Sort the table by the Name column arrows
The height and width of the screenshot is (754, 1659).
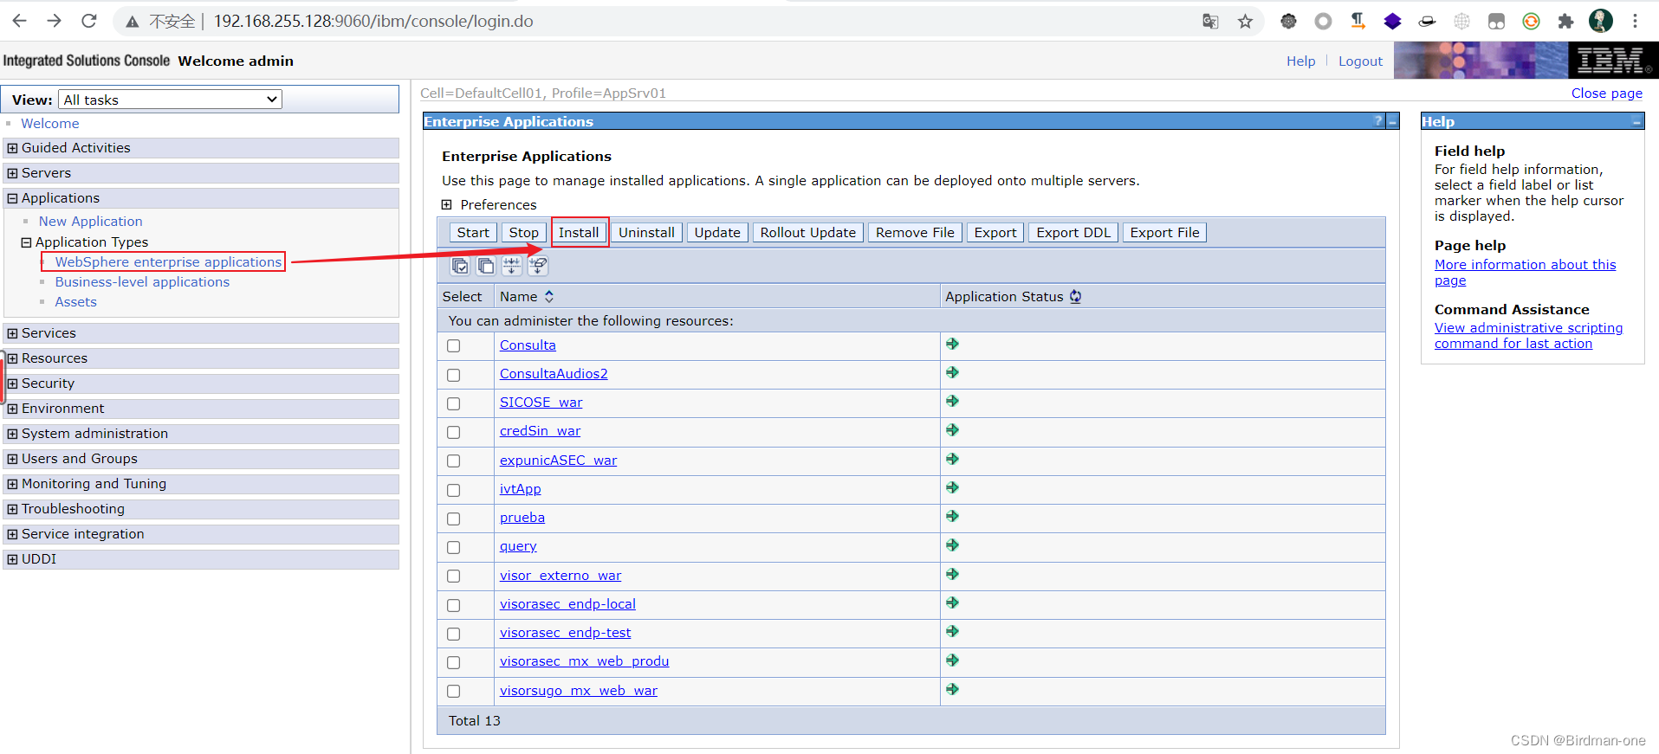(549, 296)
